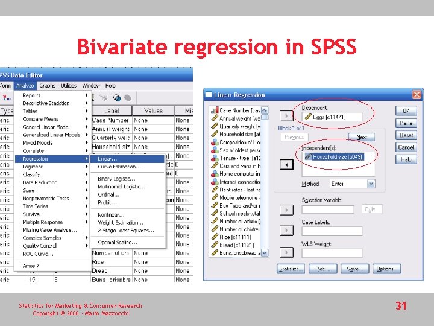Select Composition of Household variable

(x=236, y=142)
